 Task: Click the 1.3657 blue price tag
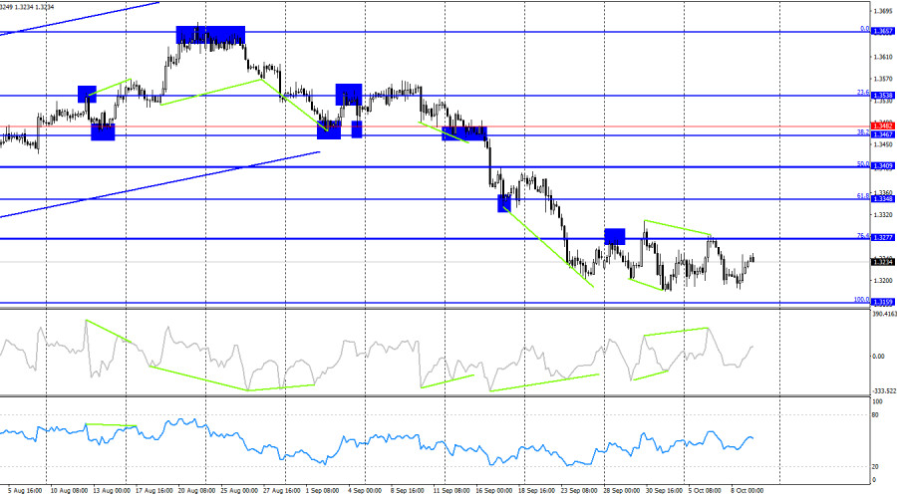pyautogui.click(x=883, y=32)
